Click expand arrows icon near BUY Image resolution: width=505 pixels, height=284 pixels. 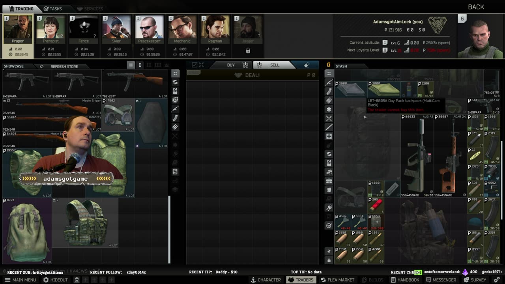(x=201, y=65)
